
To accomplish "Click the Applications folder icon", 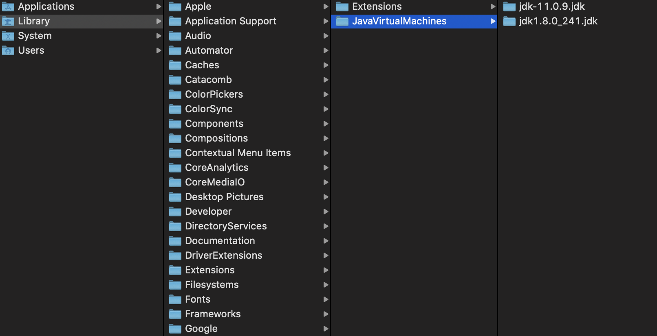I will click(9, 6).
